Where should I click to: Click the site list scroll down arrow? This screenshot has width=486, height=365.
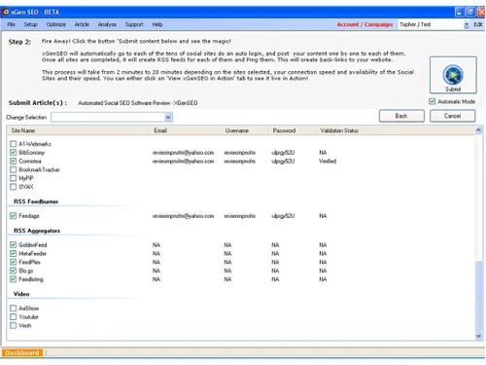click(x=478, y=336)
